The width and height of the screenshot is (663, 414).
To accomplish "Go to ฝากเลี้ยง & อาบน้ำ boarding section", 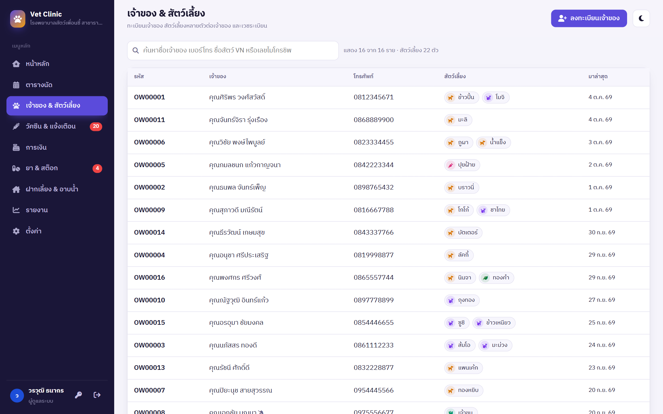I will (x=57, y=189).
